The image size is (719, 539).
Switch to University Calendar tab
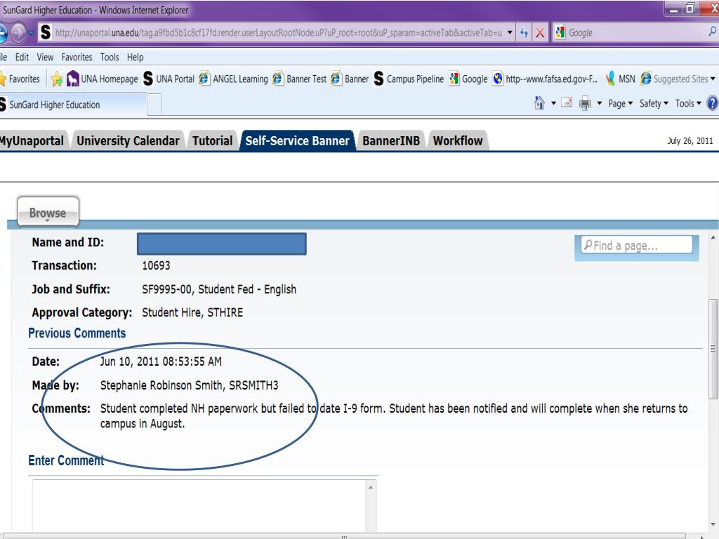tap(128, 140)
